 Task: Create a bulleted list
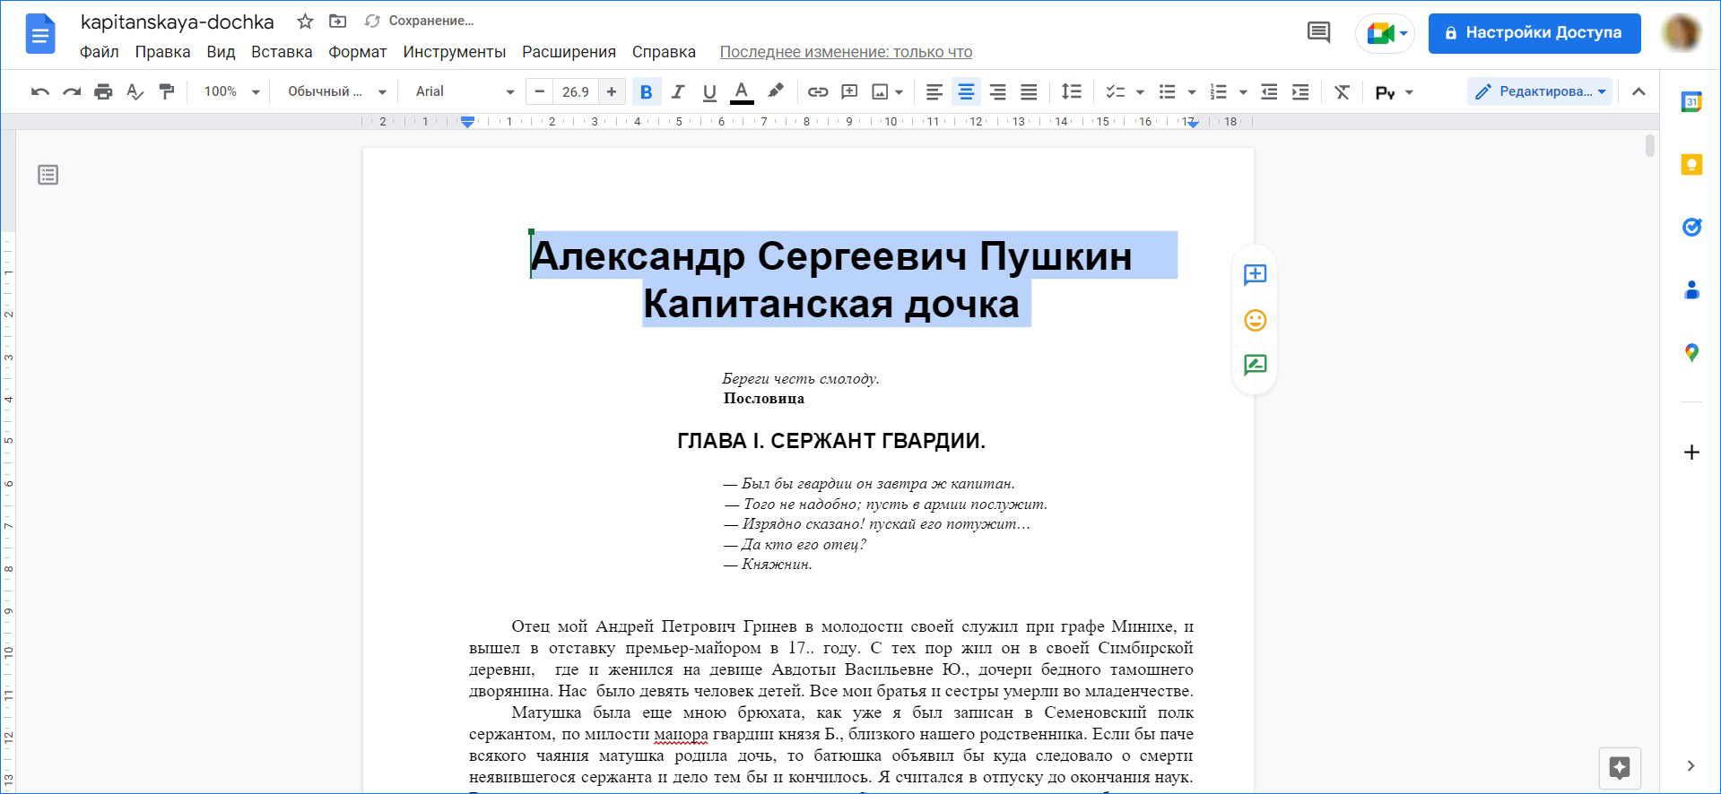(1167, 91)
